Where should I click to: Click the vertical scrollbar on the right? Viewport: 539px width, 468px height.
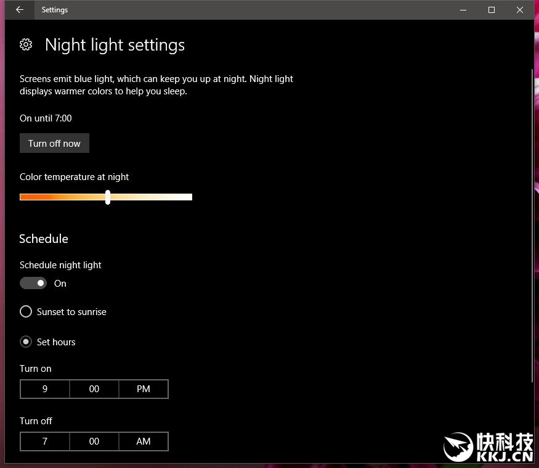(532, 225)
